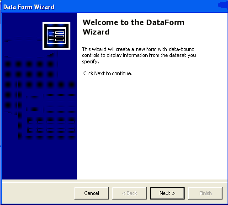
Task: Click the Welcome to the DataForm heading
Action: pos(133,22)
